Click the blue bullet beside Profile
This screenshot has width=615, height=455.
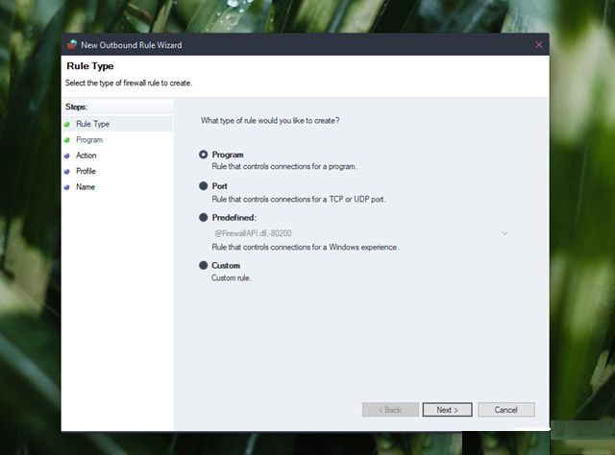[x=67, y=171]
